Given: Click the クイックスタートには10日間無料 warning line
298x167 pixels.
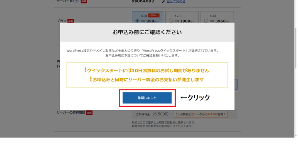Looking at the screenshot, I should tap(147, 70).
